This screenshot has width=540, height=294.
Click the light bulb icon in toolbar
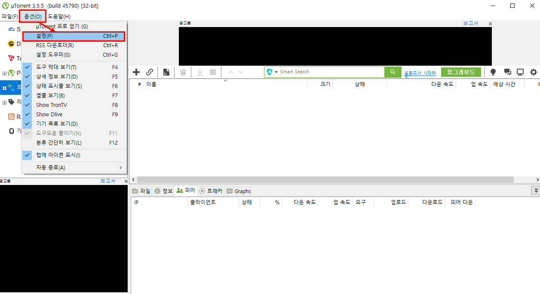coord(493,72)
